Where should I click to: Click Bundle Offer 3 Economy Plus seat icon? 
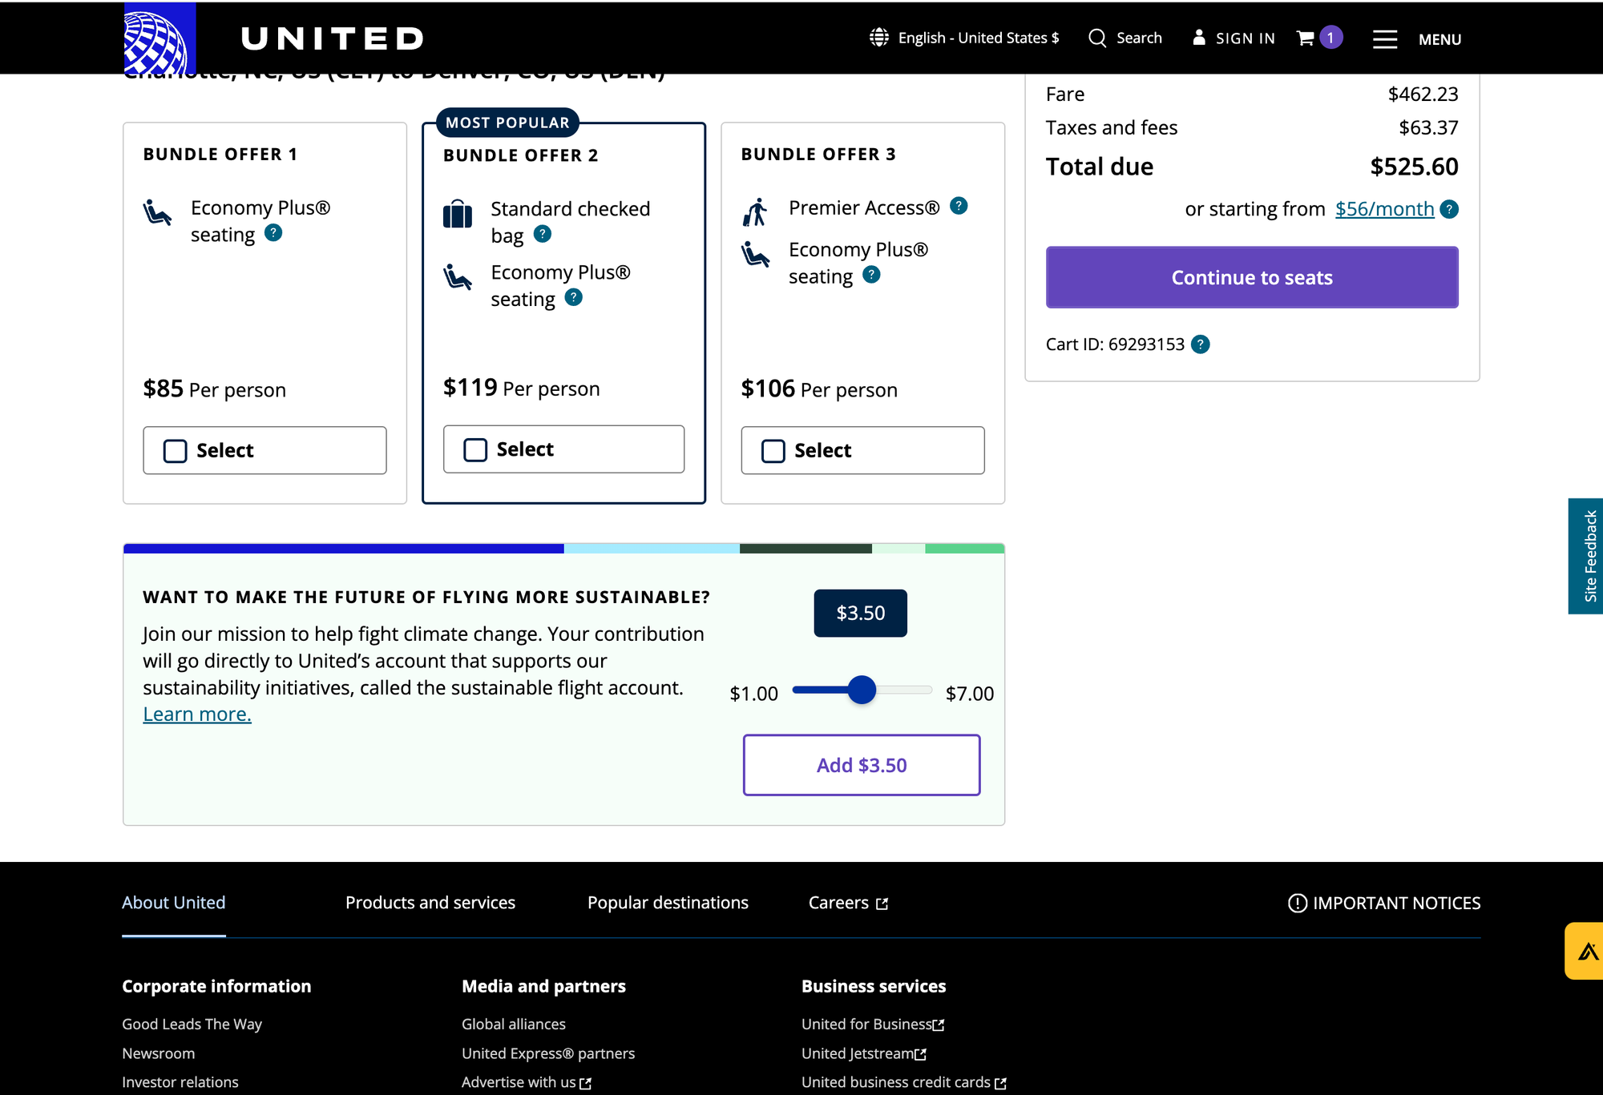point(755,255)
